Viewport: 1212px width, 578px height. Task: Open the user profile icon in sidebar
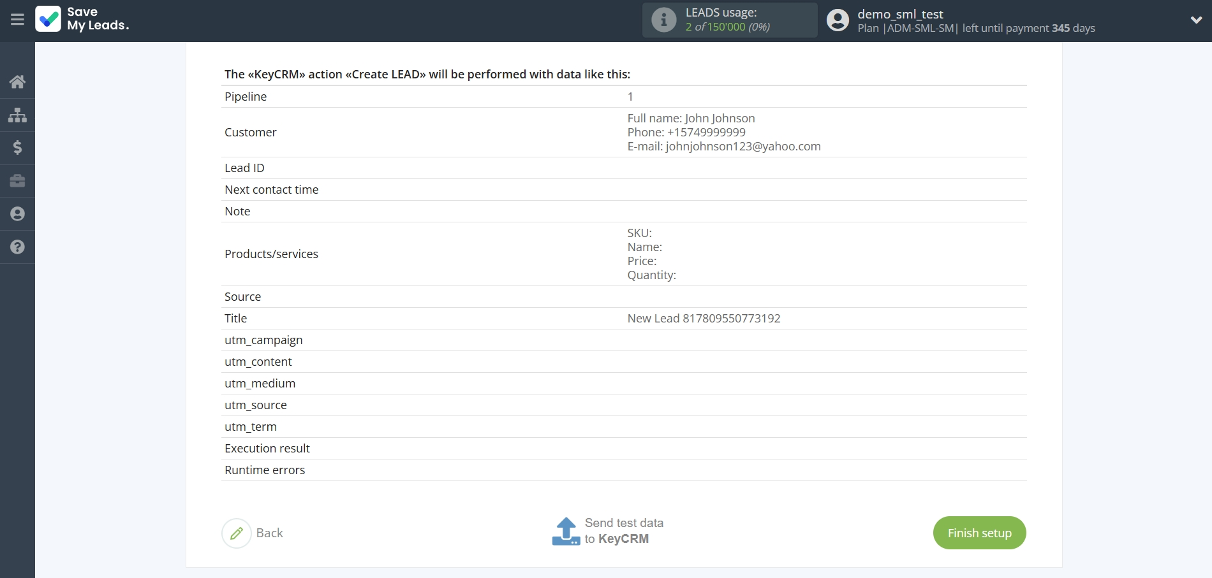tap(17, 213)
